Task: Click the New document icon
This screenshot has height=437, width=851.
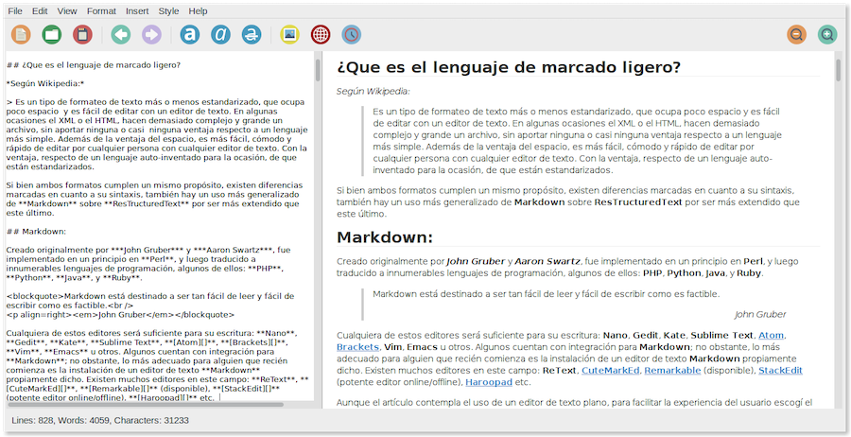Action: coord(21,35)
